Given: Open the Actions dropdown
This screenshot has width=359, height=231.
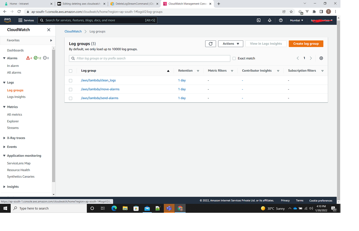Looking at the screenshot, I should pyautogui.click(x=230, y=44).
